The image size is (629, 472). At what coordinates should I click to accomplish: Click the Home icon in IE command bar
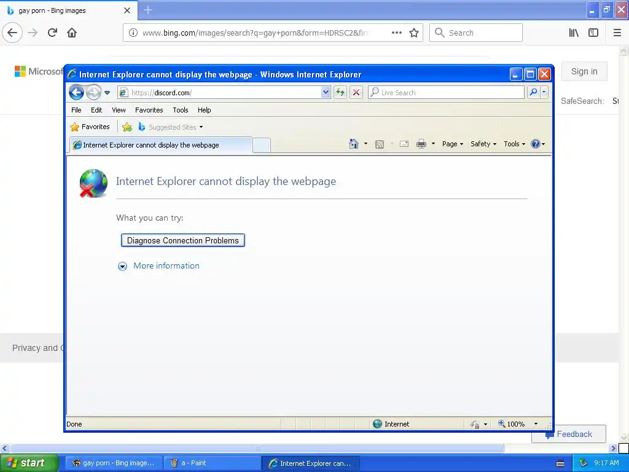tap(353, 144)
